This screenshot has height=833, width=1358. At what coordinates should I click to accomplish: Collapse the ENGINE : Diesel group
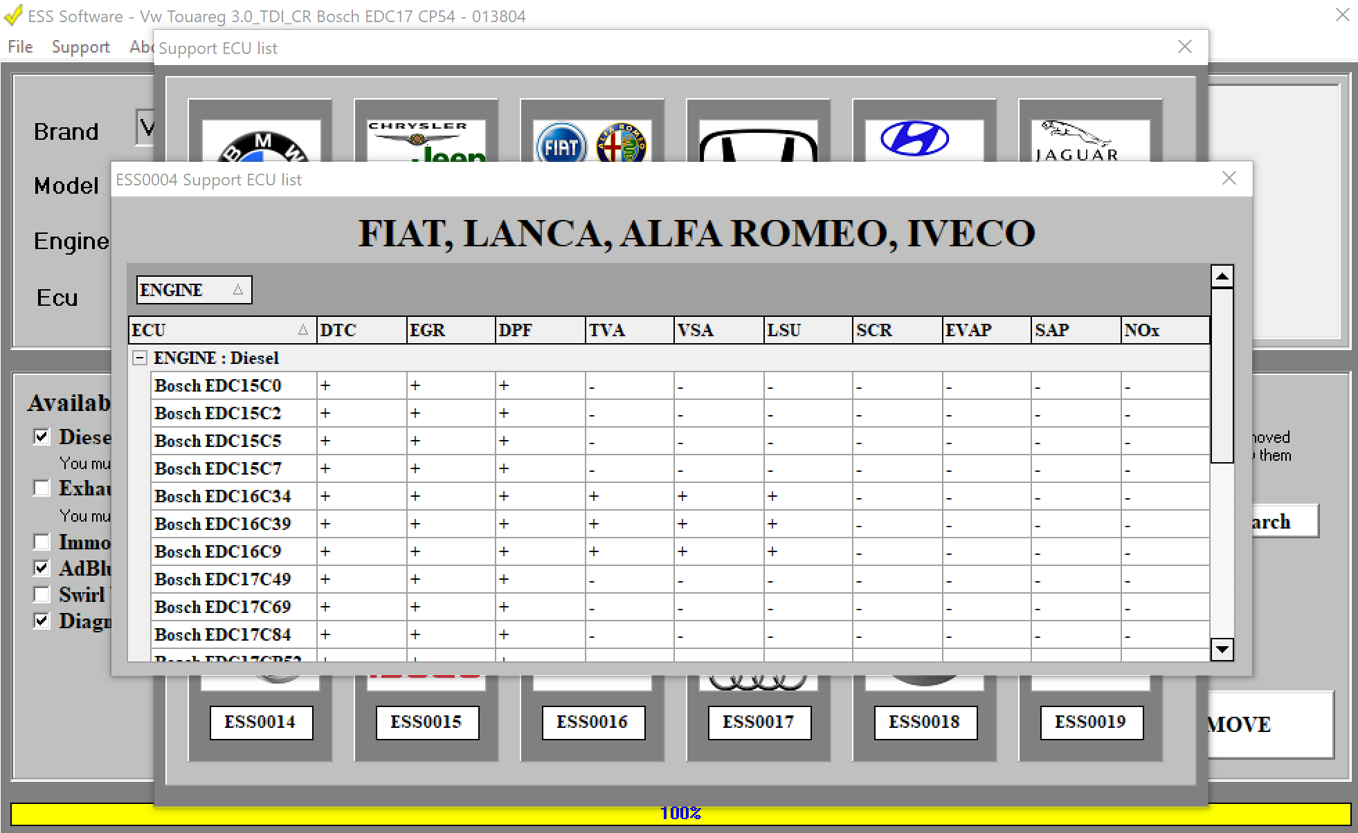(141, 358)
